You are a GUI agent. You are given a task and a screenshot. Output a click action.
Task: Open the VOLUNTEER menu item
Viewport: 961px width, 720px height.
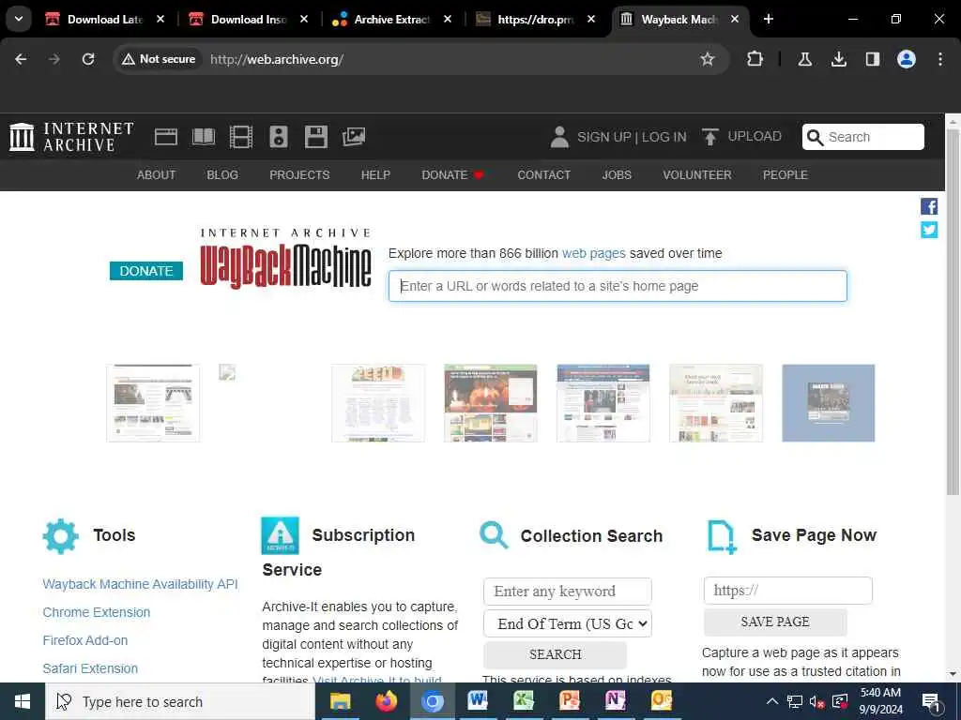[x=697, y=175]
